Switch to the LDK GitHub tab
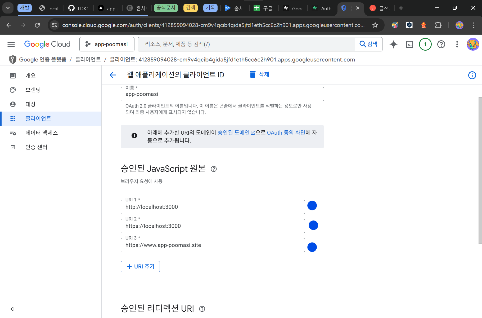This screenshot has width=482, height=318. click(x=78, y=8)
